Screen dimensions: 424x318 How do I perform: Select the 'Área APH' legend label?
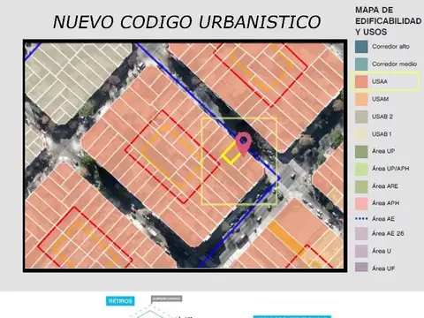[x=385, y=203]
